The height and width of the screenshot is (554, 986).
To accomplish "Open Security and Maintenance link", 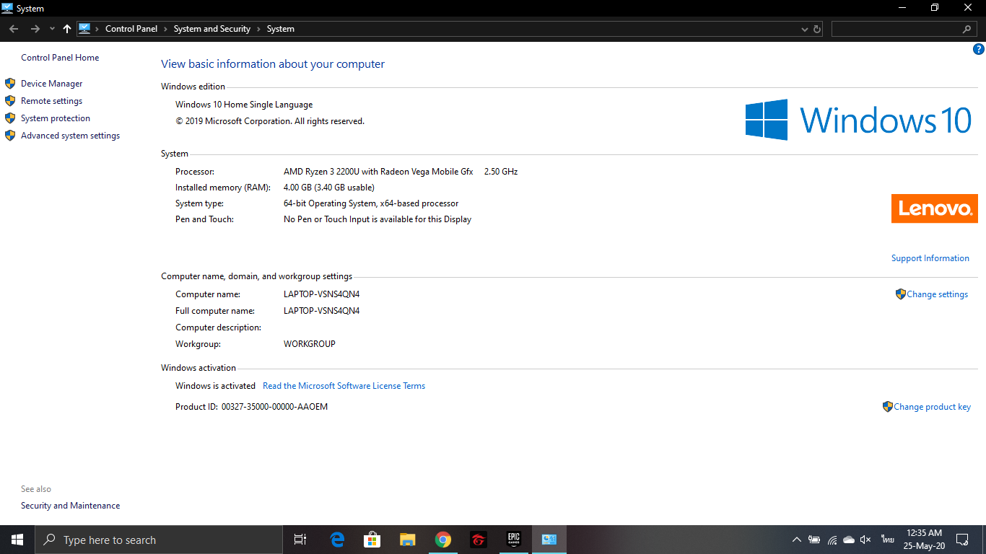I will pyautogui.click(x=71, y=506).
